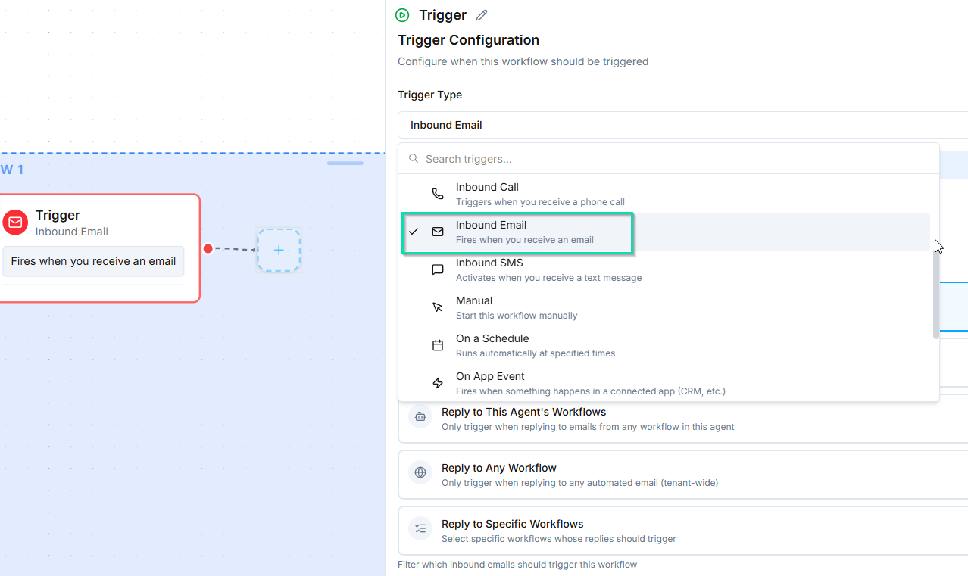Viewport: 968px width, 576px height.
Task: Click the Fires when you receive an email label
Action: click(93, 261)
